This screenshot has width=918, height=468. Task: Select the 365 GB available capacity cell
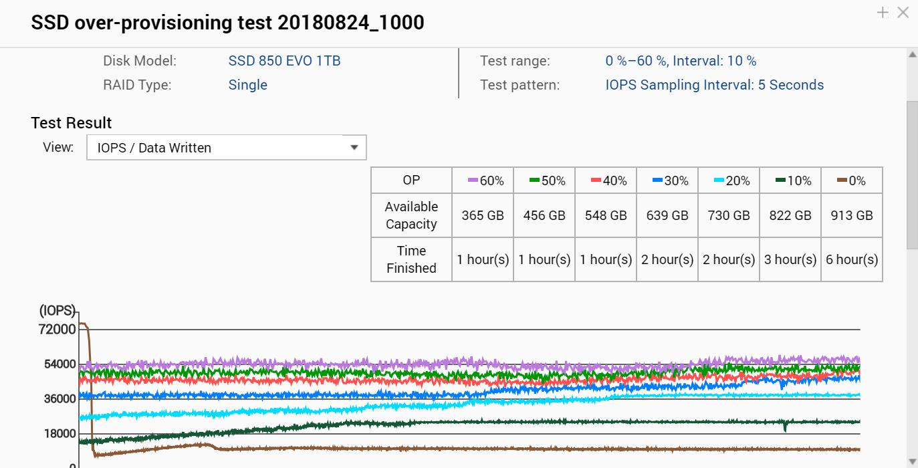tap(482, 215)
